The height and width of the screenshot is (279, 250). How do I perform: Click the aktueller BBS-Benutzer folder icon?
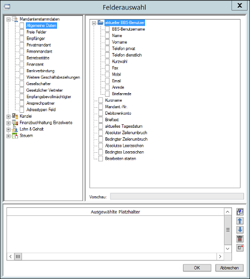[100, 23]
